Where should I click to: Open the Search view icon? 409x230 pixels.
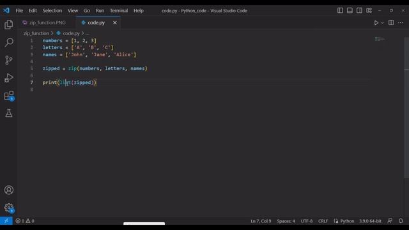click(8, 42)
